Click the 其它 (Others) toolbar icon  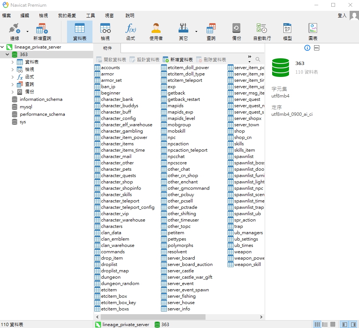(183, 31)
